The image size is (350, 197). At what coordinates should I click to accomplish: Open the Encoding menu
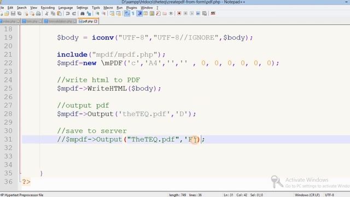pyautogui.click(x=48, y=8)
